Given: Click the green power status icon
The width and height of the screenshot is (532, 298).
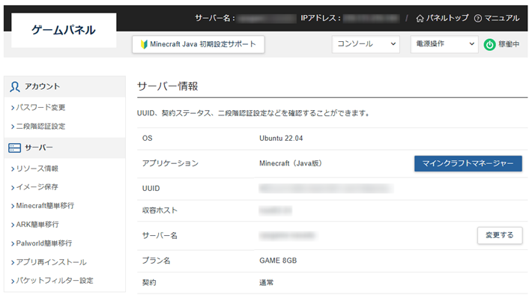Looking at the screenshot, I should click(x=489, y=44).
